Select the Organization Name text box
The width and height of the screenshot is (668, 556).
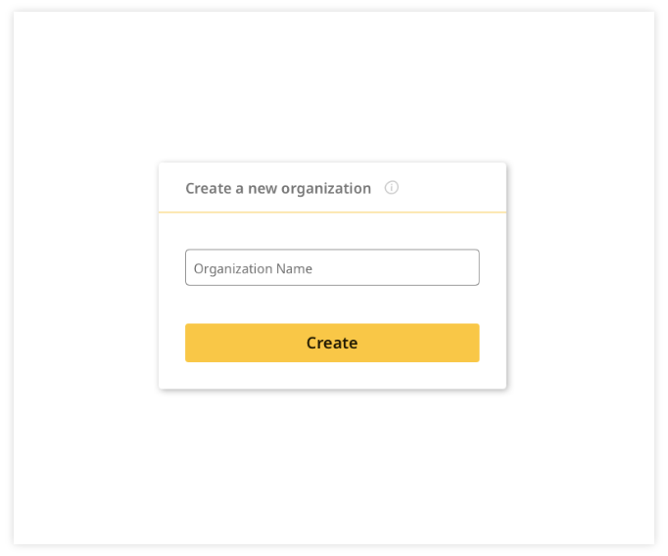coord(332,267)
